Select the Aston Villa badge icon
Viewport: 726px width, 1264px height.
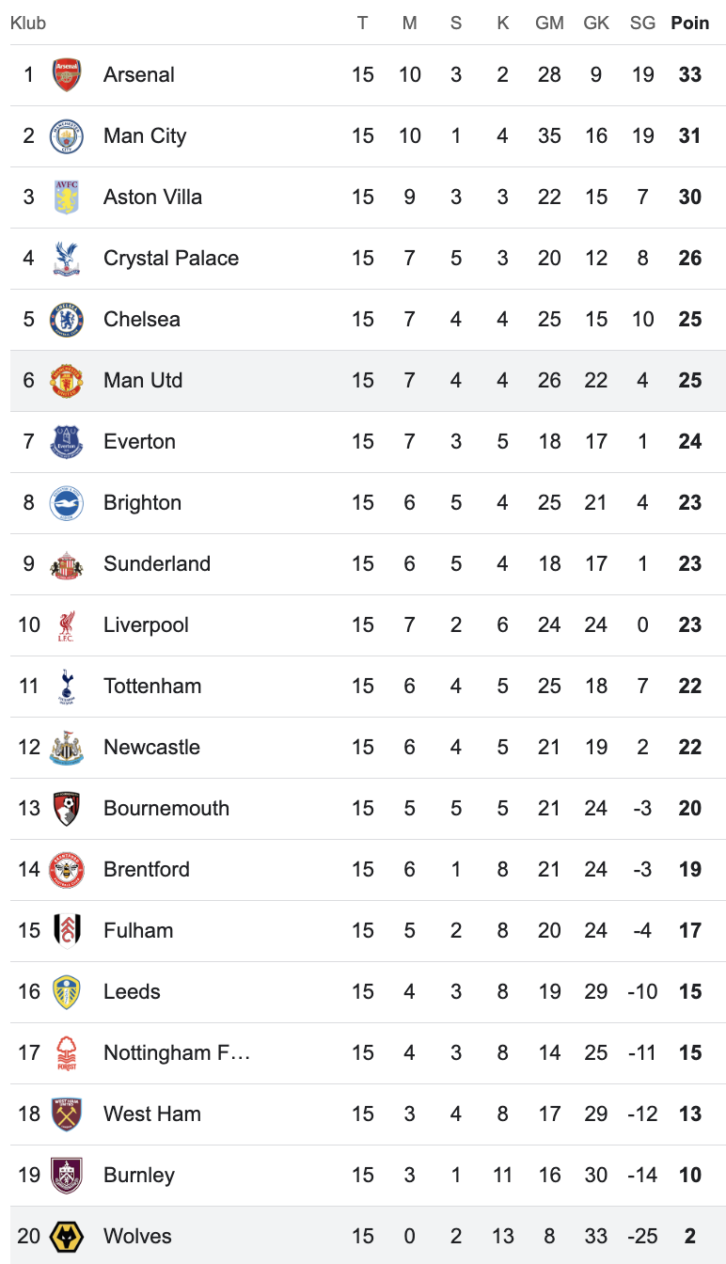[67, 197]
